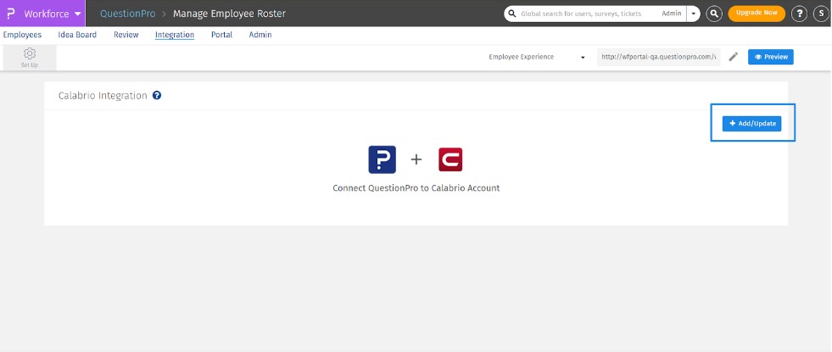This screenshot has width=832, height=352.
Task: Click the Connect QuestionPro to Calabrio Account text
Action: [416, 188]
